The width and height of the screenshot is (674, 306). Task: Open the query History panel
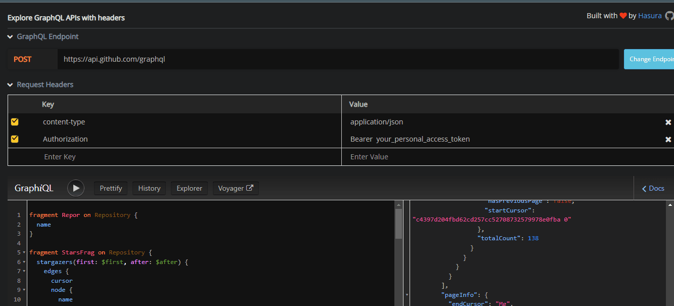149,188
